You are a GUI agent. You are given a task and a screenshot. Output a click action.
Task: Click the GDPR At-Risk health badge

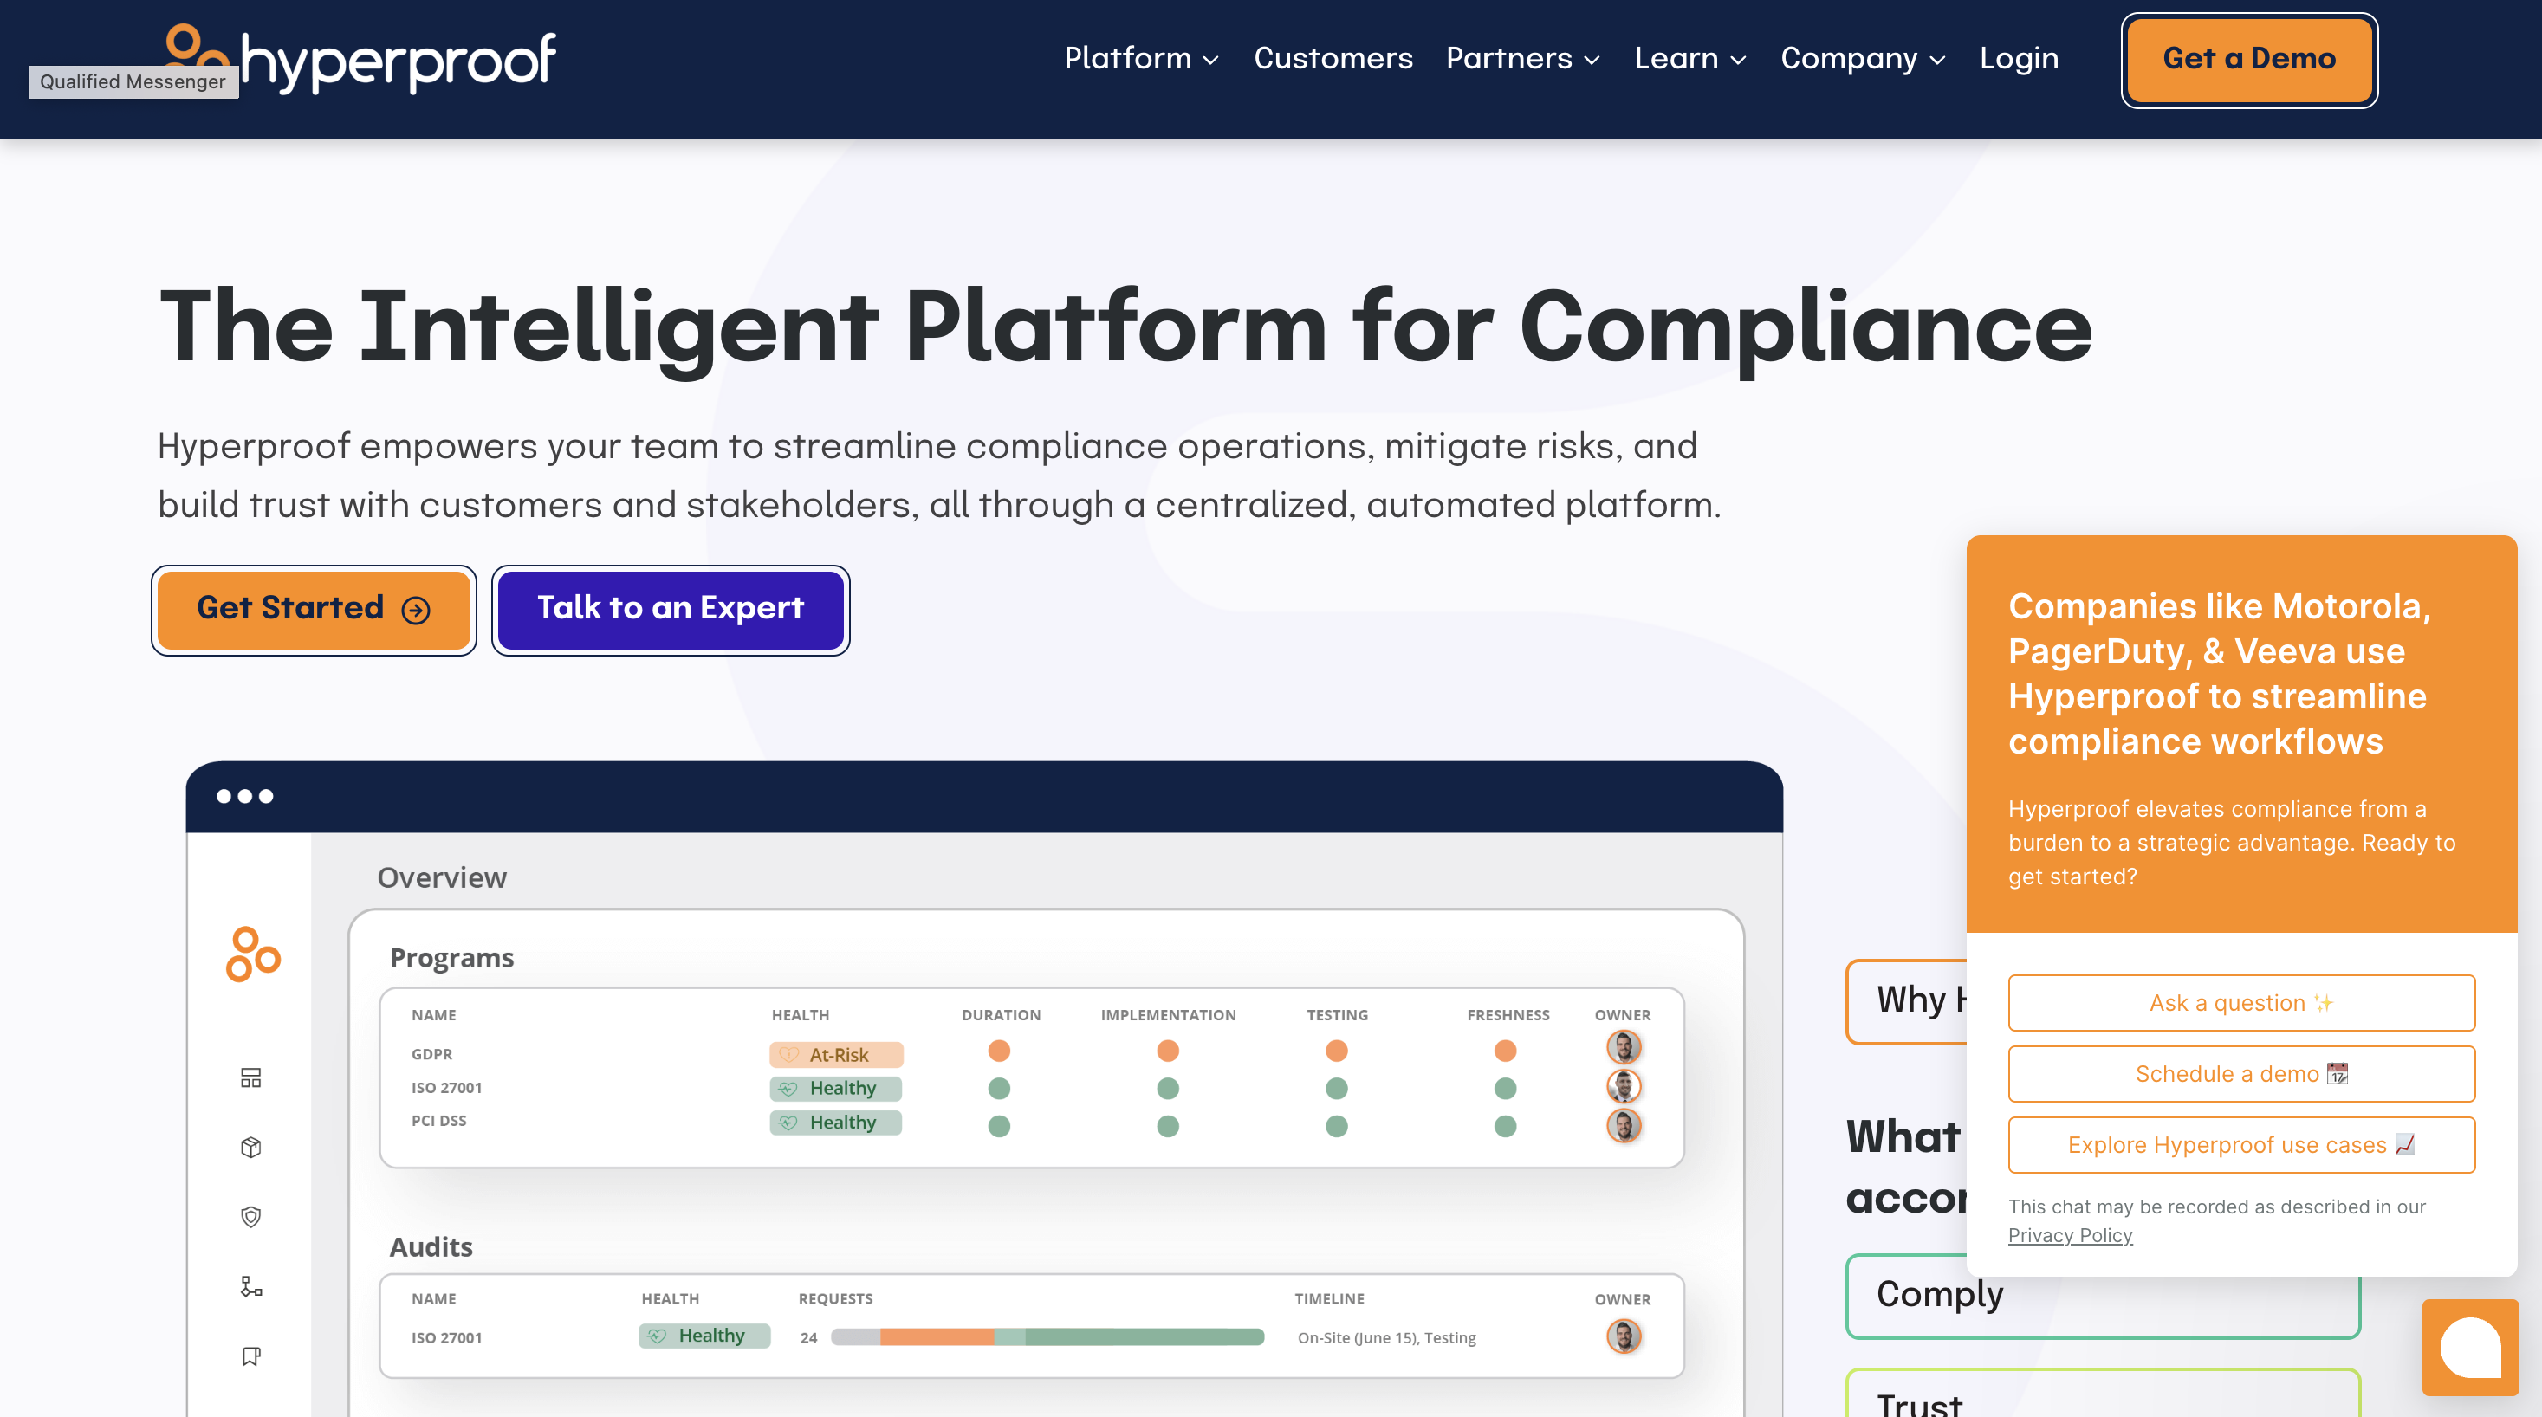[x=836, y=1055]
